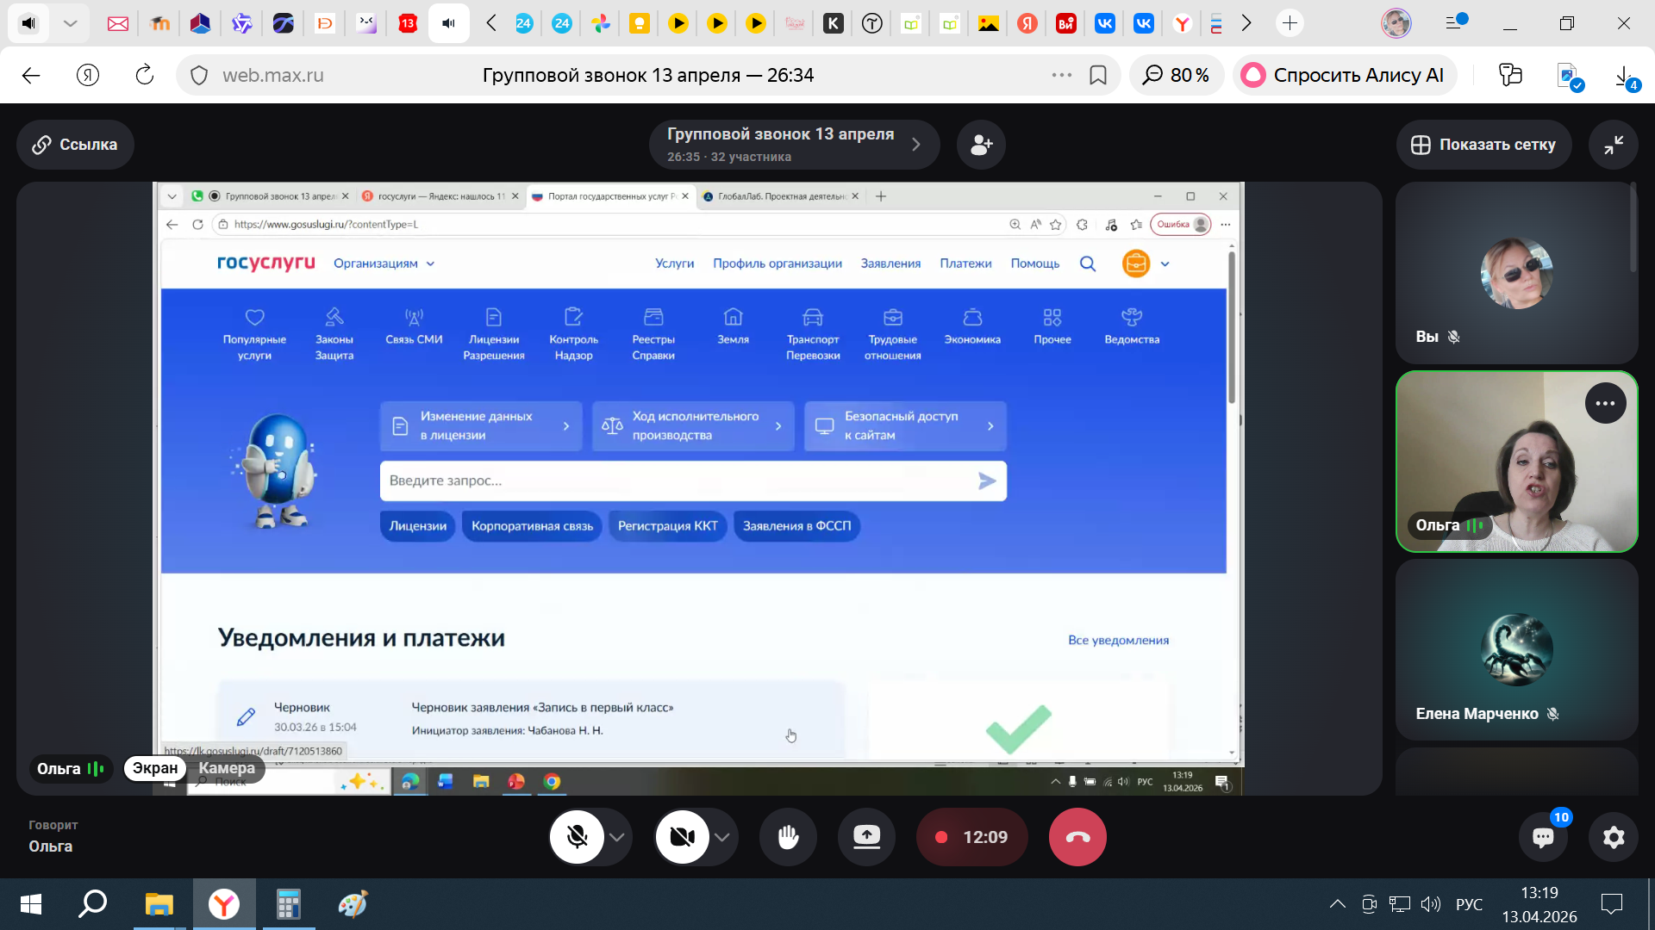The image size is (1655, 930).
Task: Click Экономика category icon in shared screen
Action: 972,317
